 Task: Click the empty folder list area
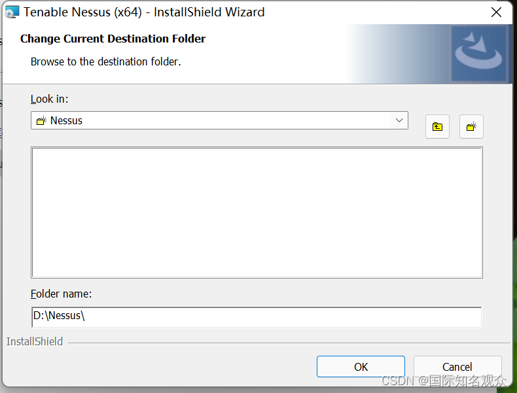point(257,213)
